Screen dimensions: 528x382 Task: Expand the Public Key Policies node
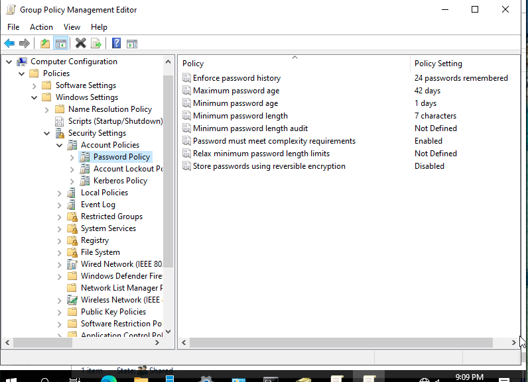click(x=59, y=312)
